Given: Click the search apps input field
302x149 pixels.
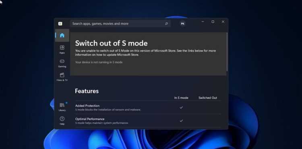Looking at the screenshot, I should pos(120,24).
